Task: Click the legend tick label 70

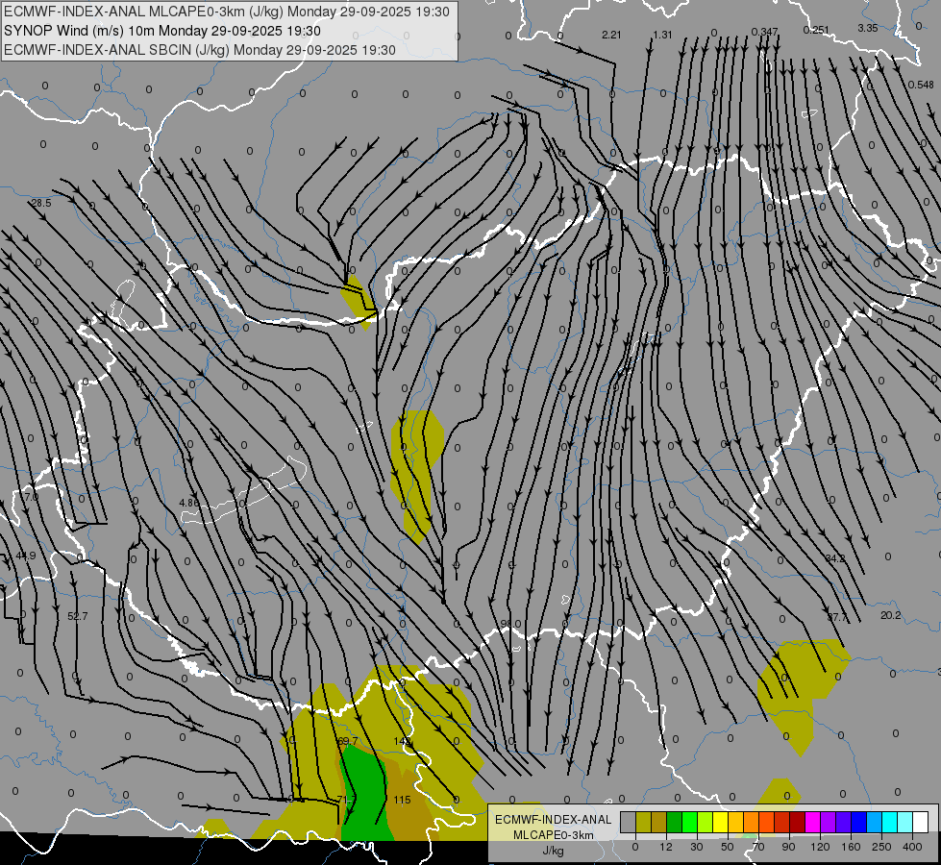Action: click(x=758, y=847)
